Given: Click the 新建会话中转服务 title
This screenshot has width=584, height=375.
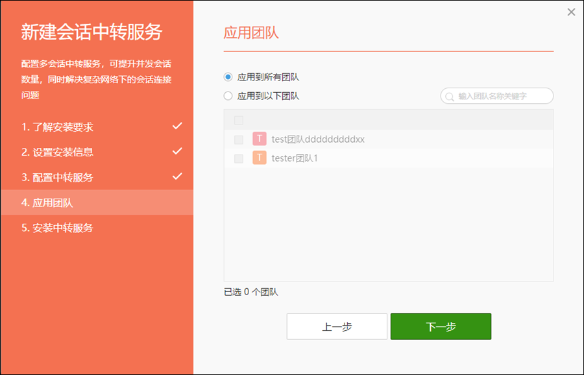Looking at the screenshot, I should (x=91, y=32).
